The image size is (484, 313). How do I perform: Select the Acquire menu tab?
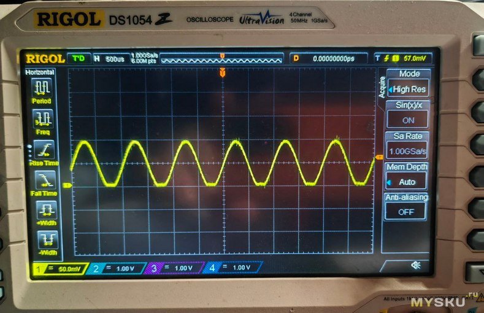pyautogui.click(x=383, y=87)
